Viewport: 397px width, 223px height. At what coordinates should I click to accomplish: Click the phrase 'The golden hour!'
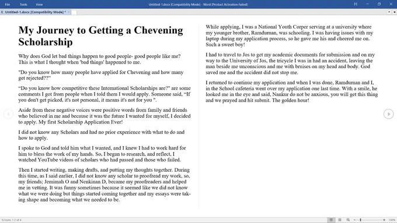[x=290, y=100]
